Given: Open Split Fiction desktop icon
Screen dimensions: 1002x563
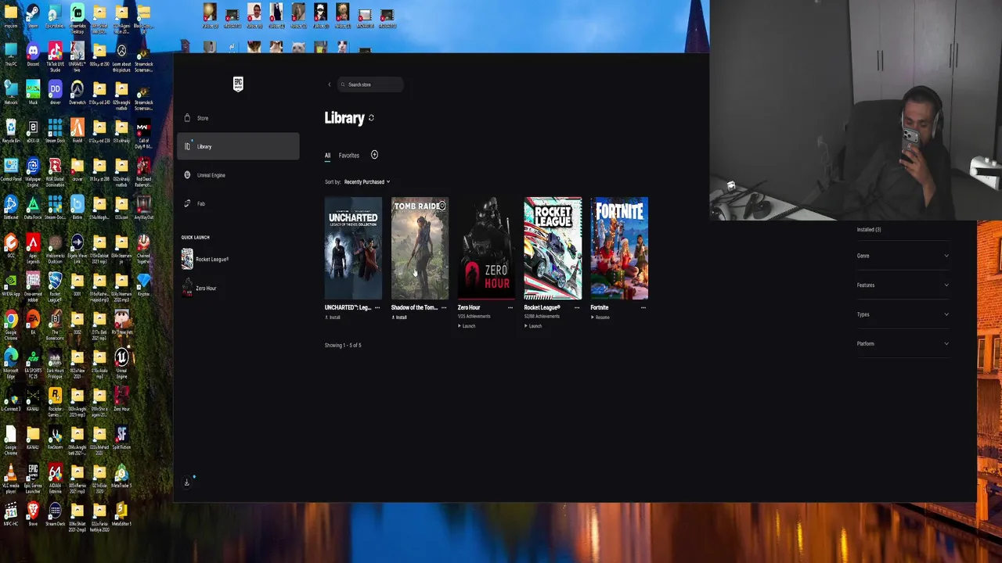Looking at the screenshot, I should 121,437.
